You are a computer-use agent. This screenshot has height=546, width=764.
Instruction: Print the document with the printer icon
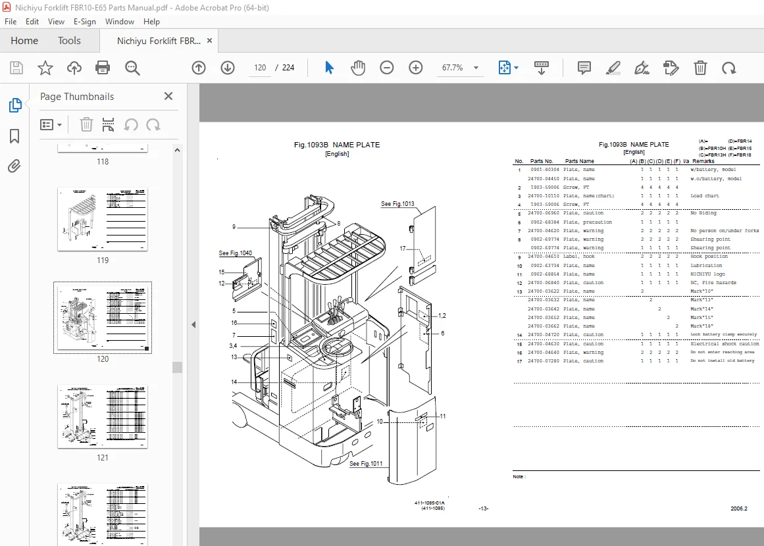tap(103, 68)
